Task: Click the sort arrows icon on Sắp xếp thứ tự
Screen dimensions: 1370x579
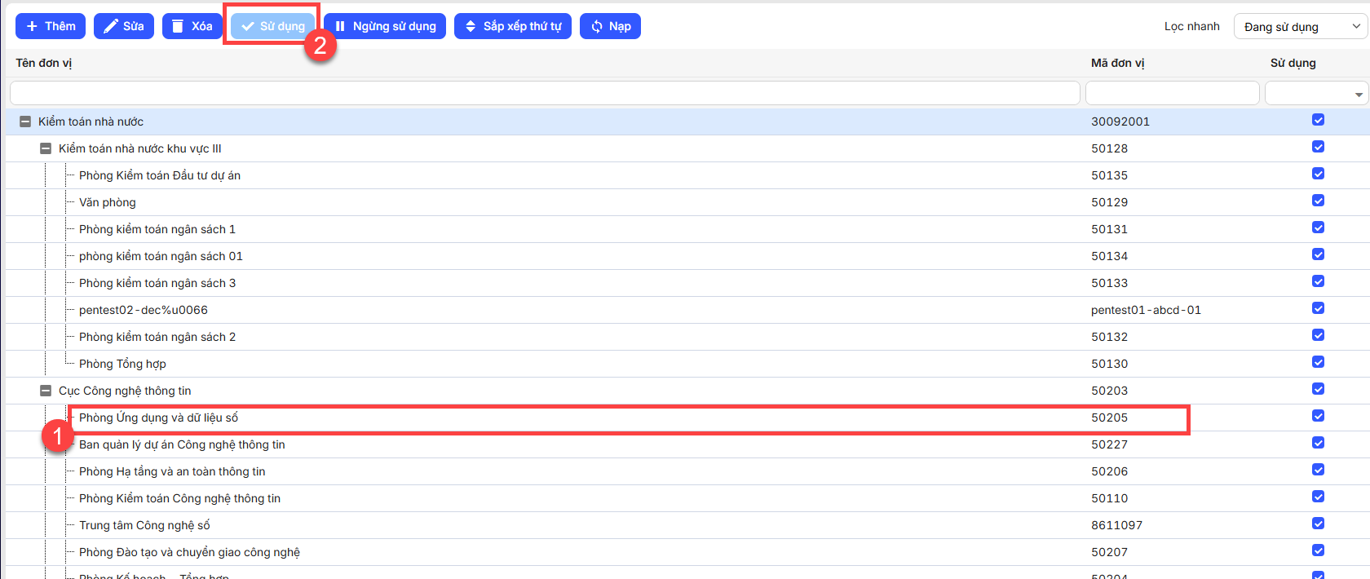Action: 471,26
